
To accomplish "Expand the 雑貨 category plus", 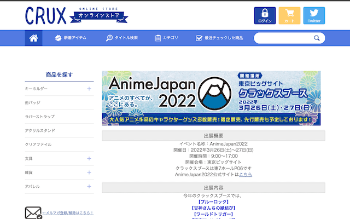I will (x=89, y=172).
